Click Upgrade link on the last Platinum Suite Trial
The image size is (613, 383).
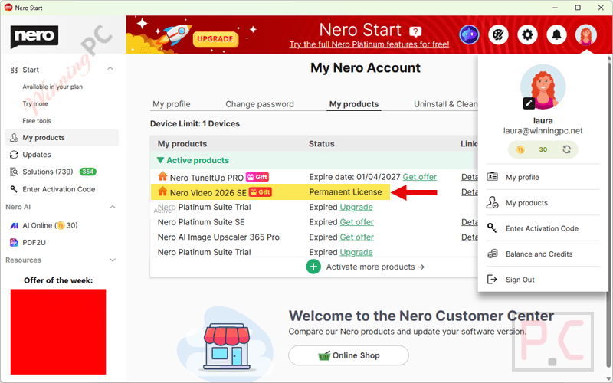click(x=356, y=252)
